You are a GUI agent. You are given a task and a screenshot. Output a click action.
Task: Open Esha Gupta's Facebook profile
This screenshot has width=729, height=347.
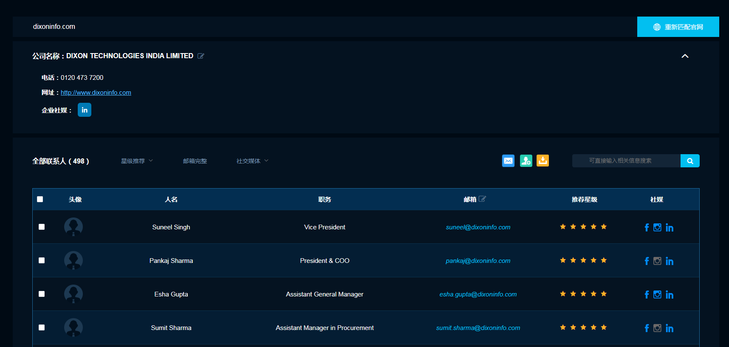647,294
